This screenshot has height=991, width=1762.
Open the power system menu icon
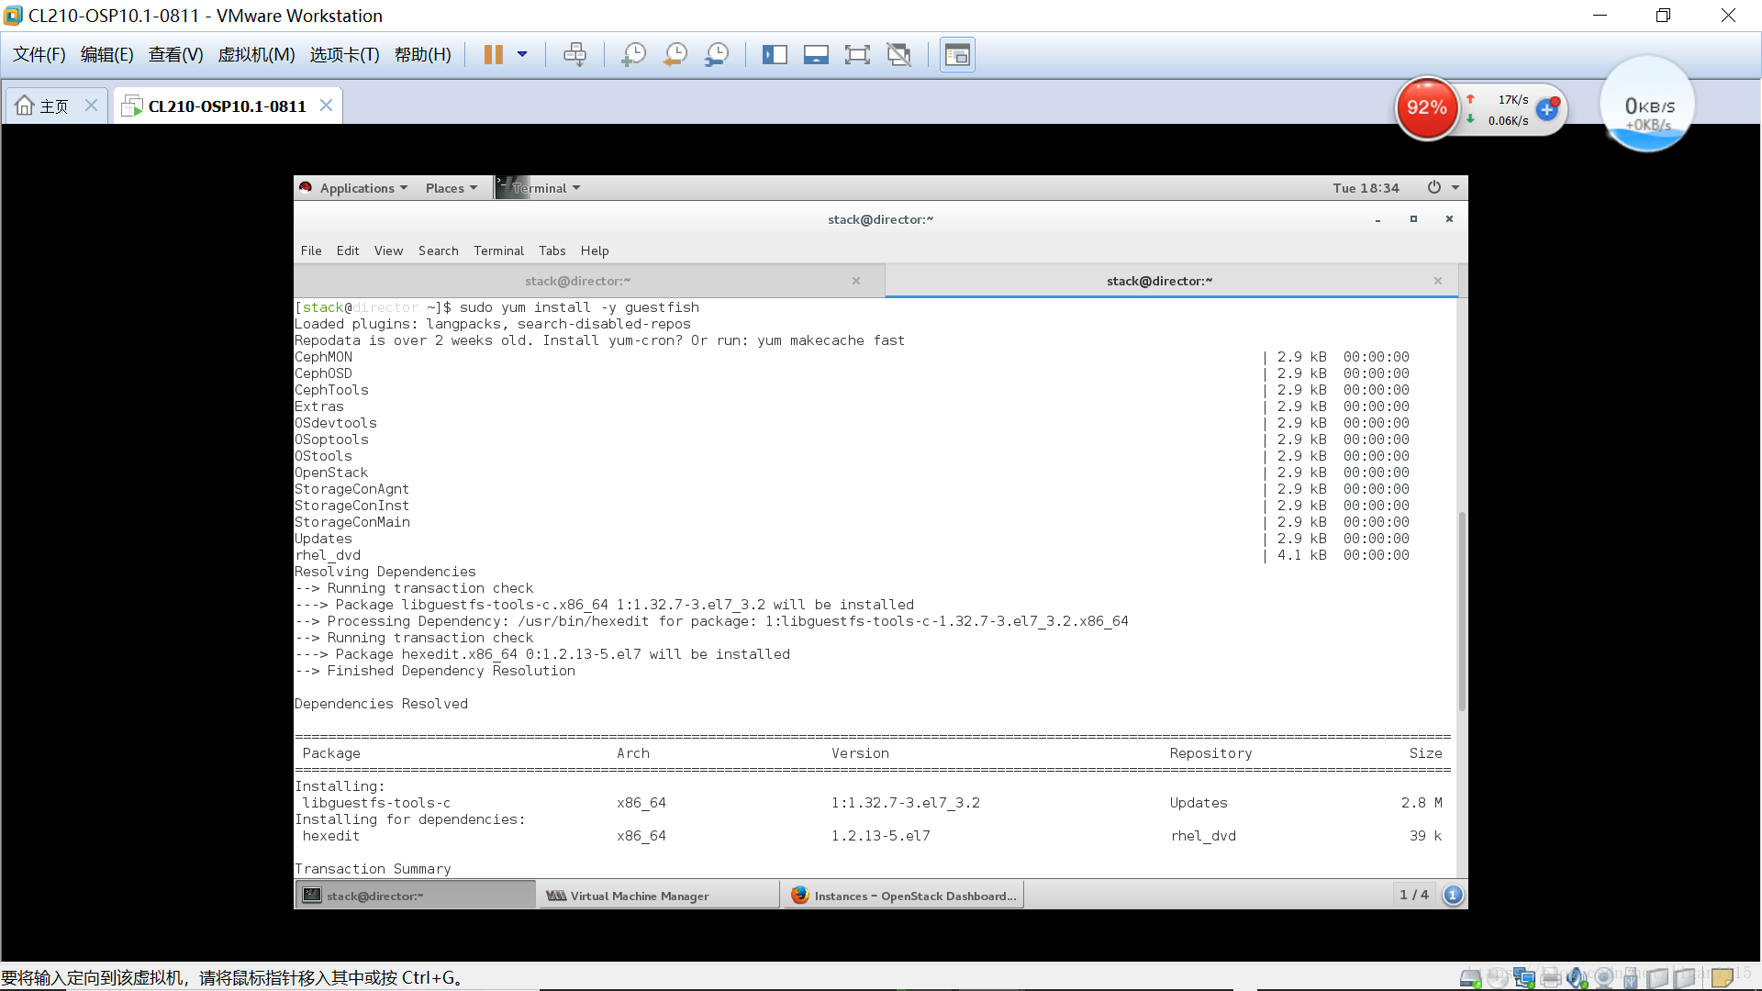click(x=1433, y=187)
